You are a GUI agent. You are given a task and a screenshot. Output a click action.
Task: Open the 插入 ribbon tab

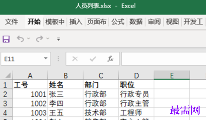(76, 22)
